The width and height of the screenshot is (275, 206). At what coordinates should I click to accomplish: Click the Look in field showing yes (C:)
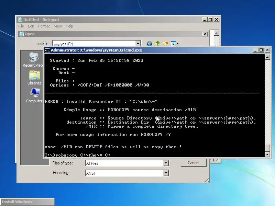[97, 44]
